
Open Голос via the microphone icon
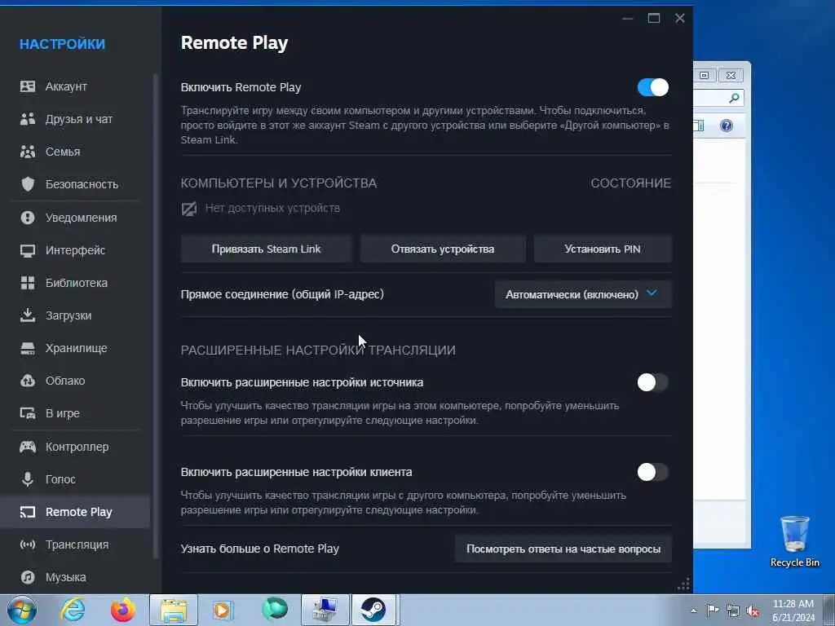tap(28, 479)
